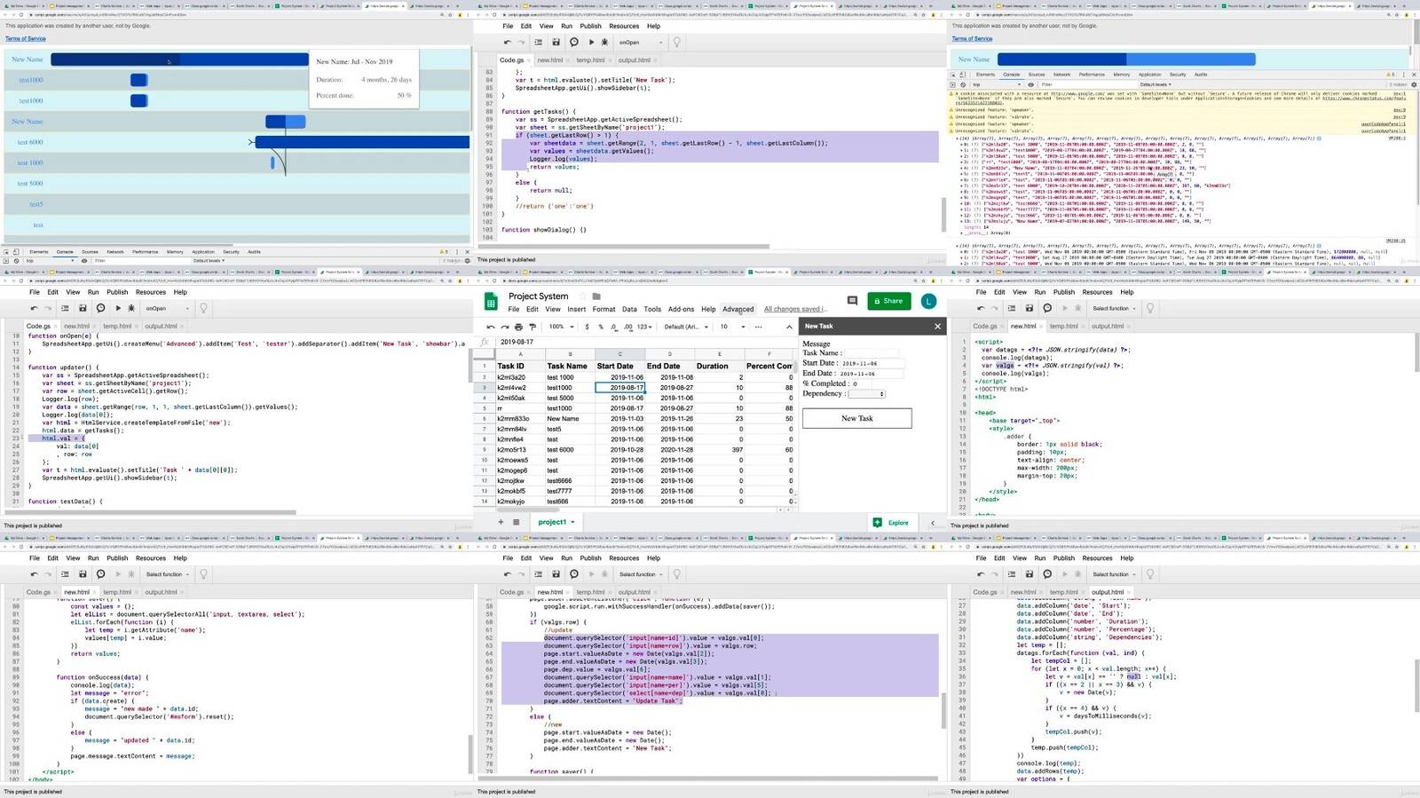Open comment history in Project System
The height and width of the screenshot is (798, 1420).
point(852,301)
